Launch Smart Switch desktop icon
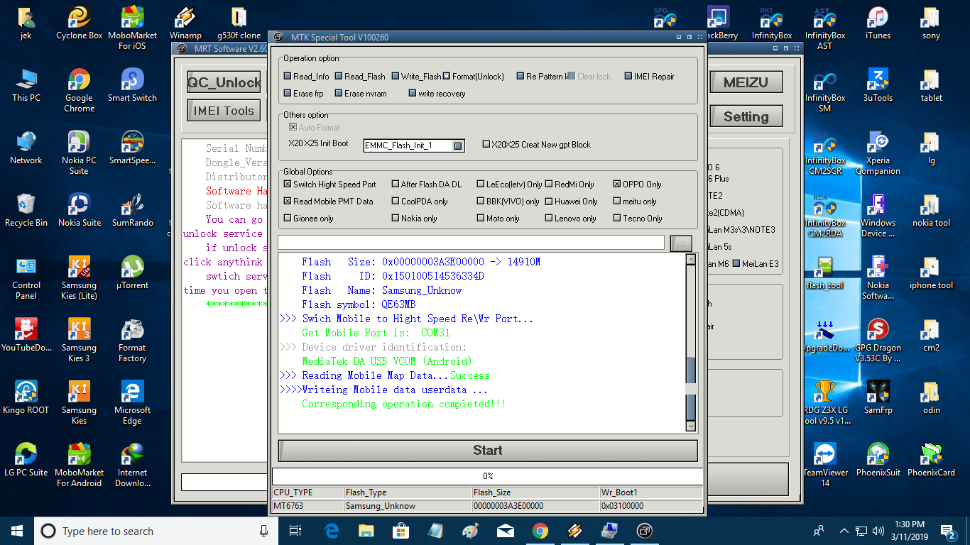970x545 pixels. pyautogui.click(x=133, y=86)
